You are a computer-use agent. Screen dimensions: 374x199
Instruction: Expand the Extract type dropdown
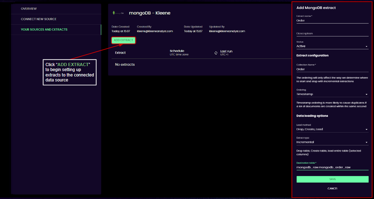(332, 142)
